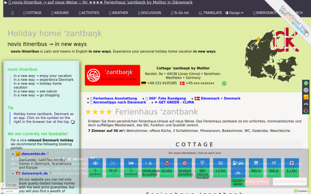This screenshot has width=311, height=194.
Task: Click the WhatsApp icon beside the Danish phone number
Action: 224,83
